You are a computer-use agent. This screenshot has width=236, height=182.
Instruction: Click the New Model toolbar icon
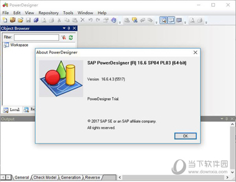[5, 20]
